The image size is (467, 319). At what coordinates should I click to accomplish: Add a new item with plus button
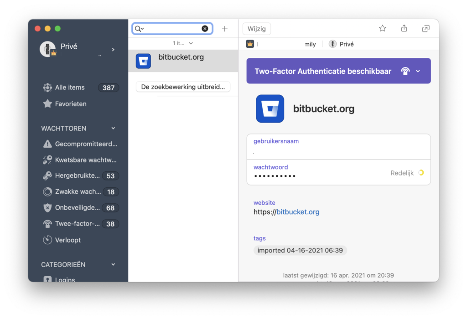224,29
